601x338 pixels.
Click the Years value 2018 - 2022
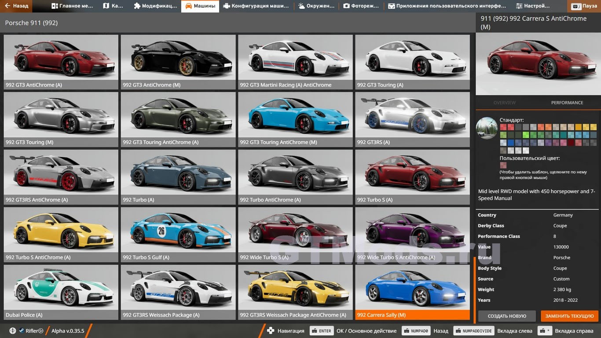[566, 300]
